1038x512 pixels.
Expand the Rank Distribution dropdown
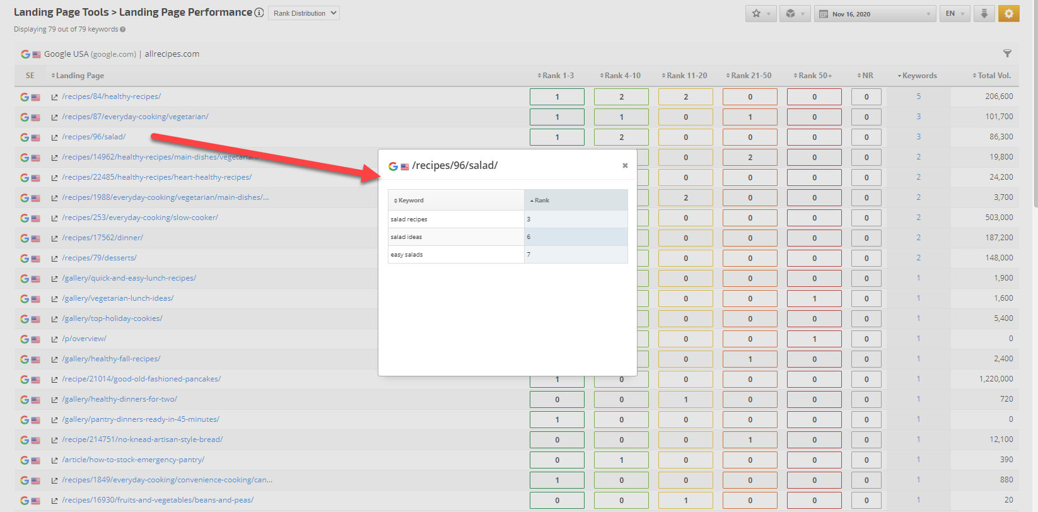click(x=304, y=13)
